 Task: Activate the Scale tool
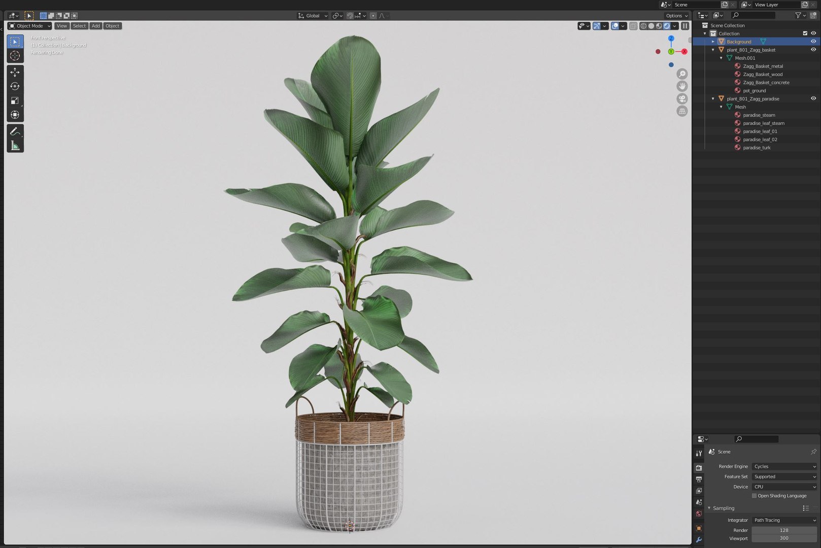pyautogui.click(x=15, y=100)
